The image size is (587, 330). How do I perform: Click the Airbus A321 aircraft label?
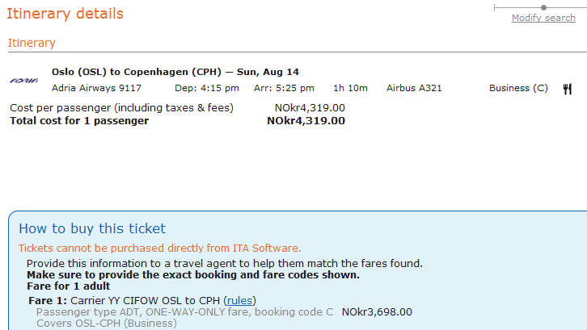(414, 88)
